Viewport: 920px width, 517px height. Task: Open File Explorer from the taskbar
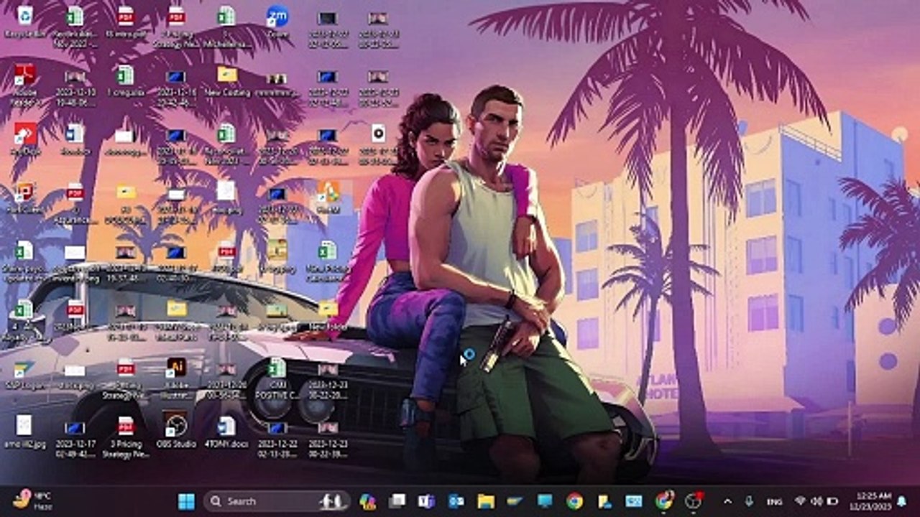486,501
